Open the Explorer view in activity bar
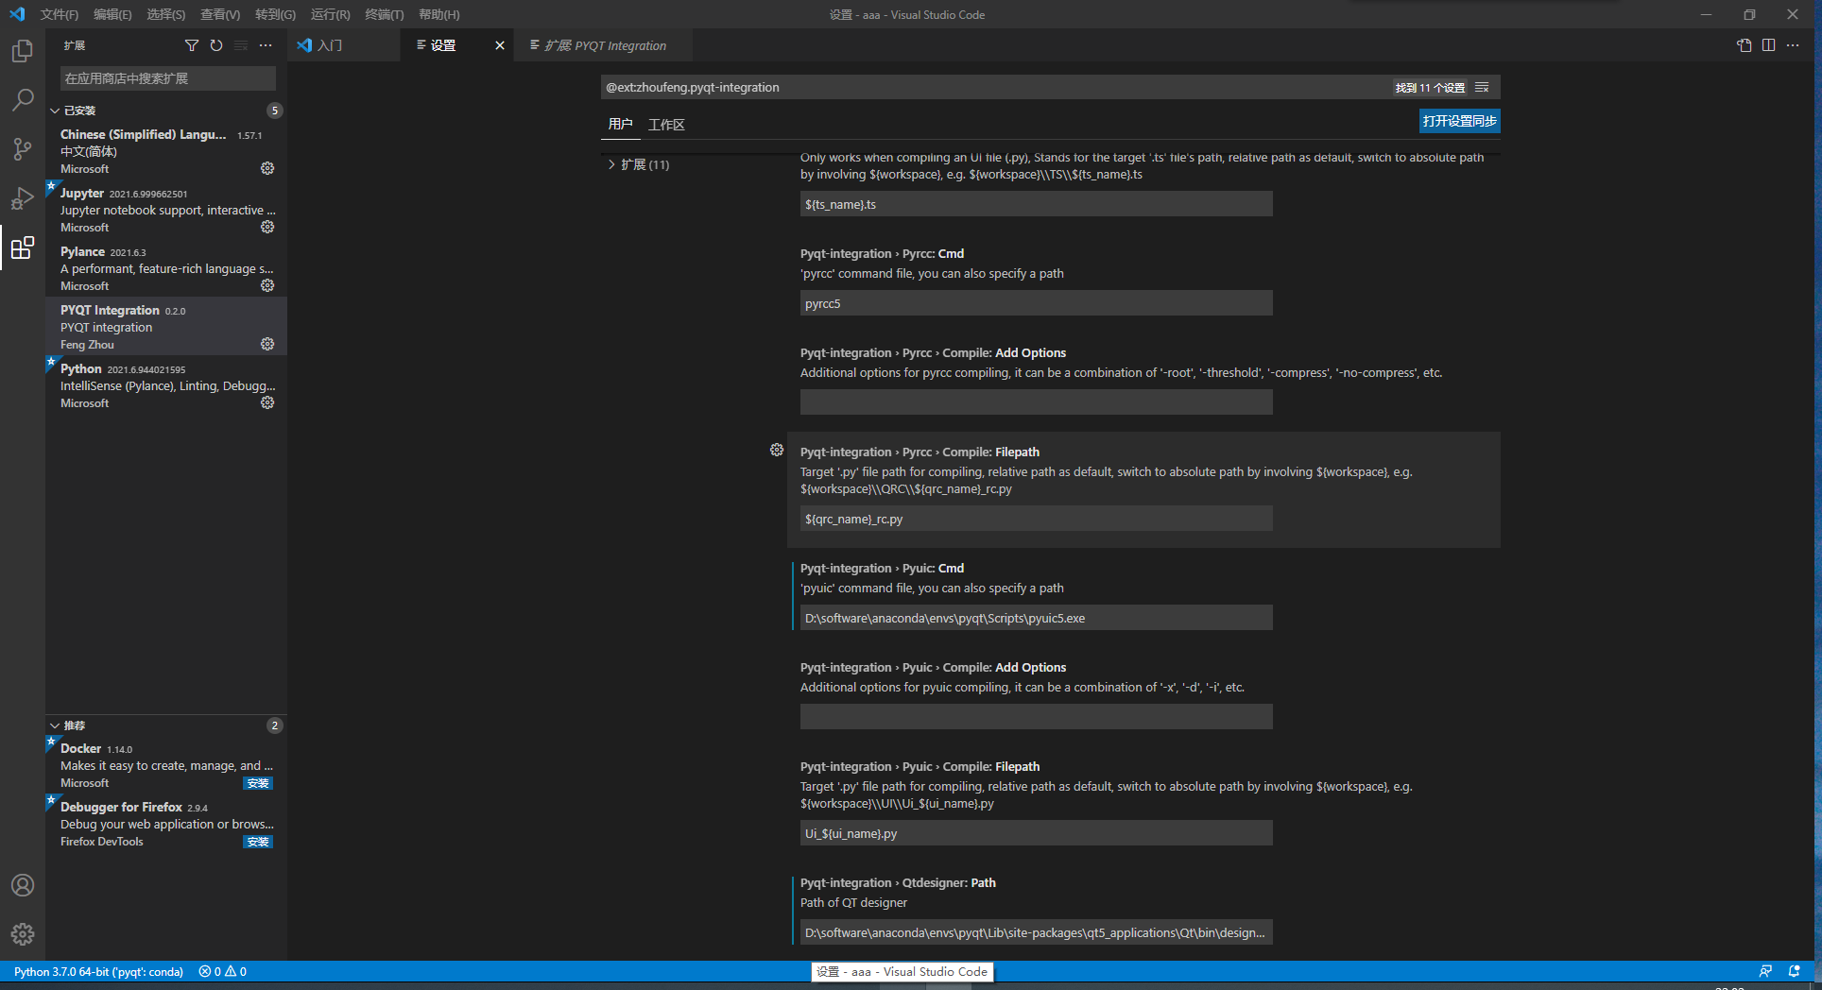 [23, 51]
